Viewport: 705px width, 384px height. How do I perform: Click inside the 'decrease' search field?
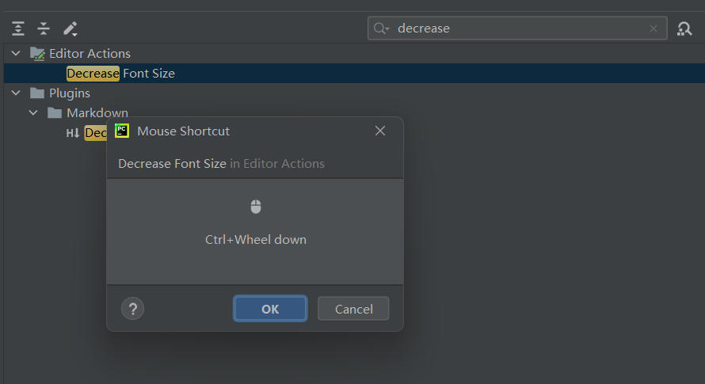[x=517, y=29]
